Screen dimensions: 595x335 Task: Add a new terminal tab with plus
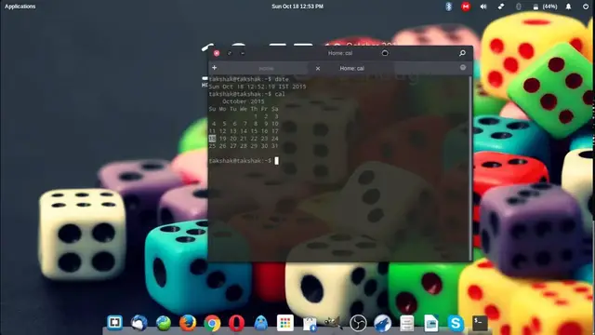coord(215,68)
